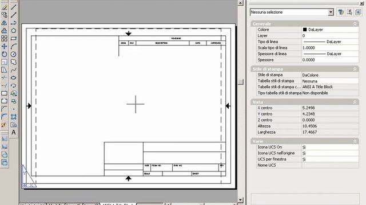
Task: Select the Chamfer tool
Action: (x=4, y=109)
